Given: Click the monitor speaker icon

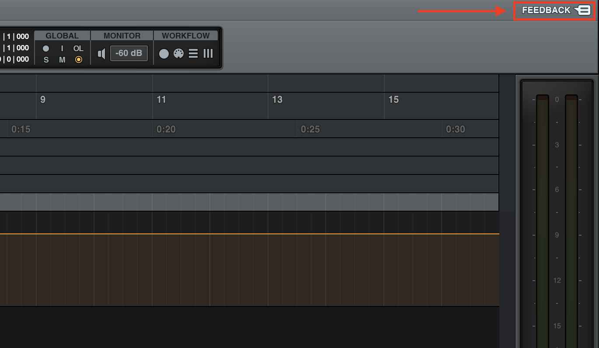Looking at the screenshot, I should click(x=101, y=53).
